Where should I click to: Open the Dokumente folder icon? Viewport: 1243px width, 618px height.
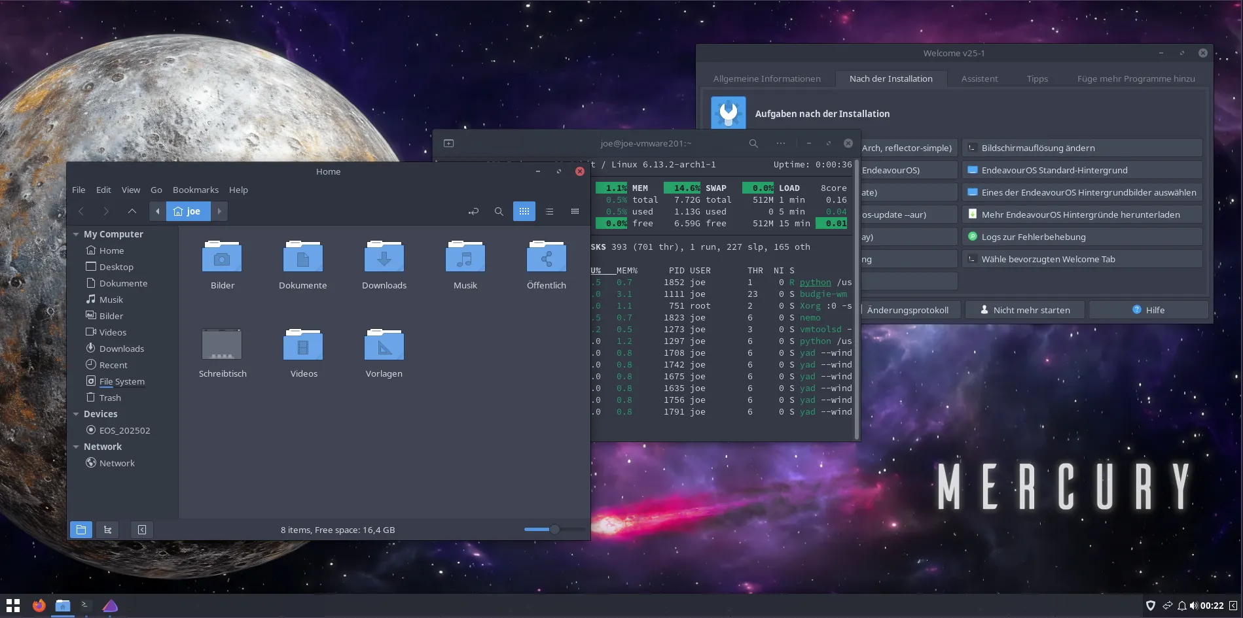tap(302, 256)
